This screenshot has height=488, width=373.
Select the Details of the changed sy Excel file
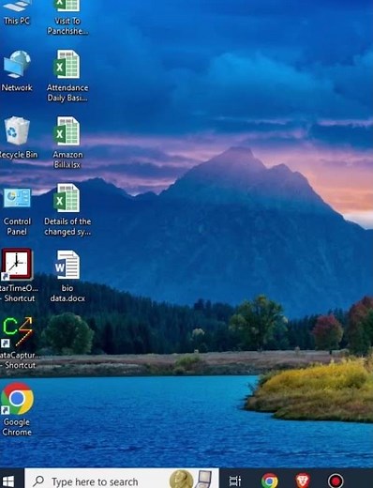67,210
